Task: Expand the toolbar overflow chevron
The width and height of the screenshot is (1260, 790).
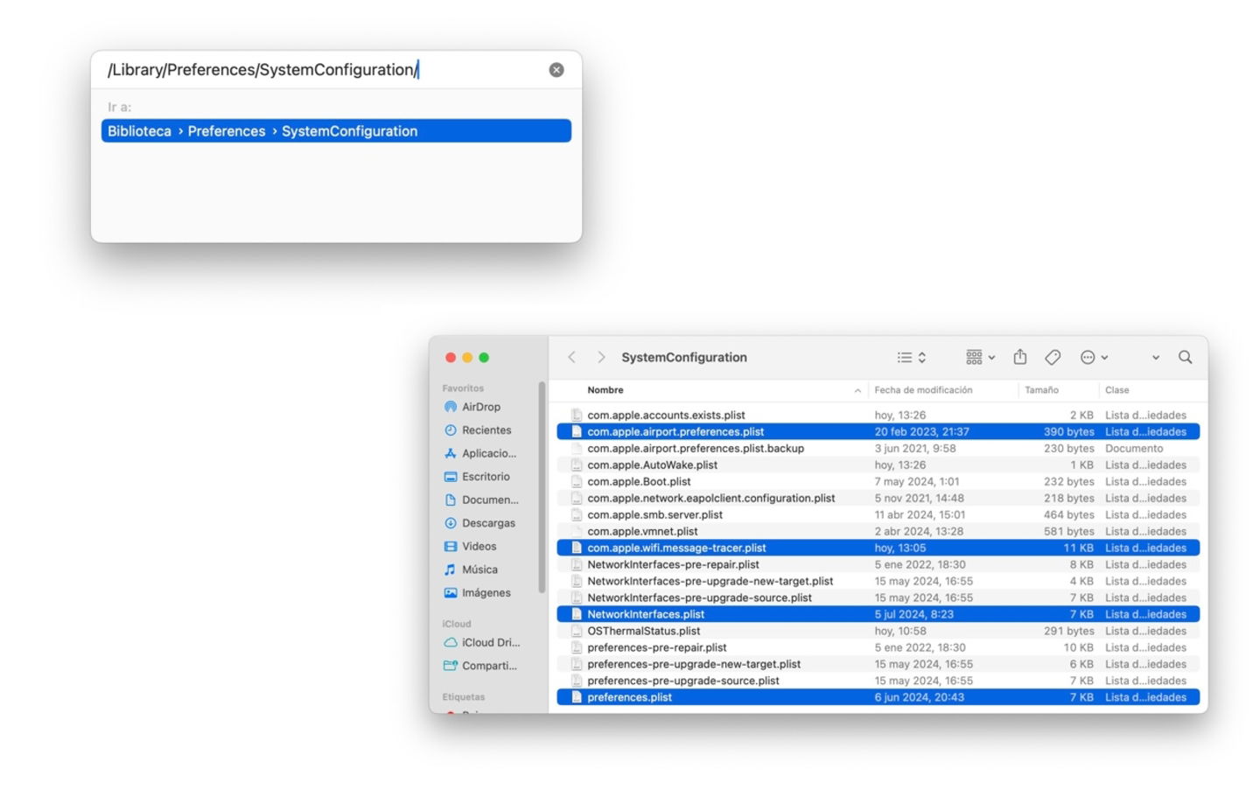Action: point(1156,358)
